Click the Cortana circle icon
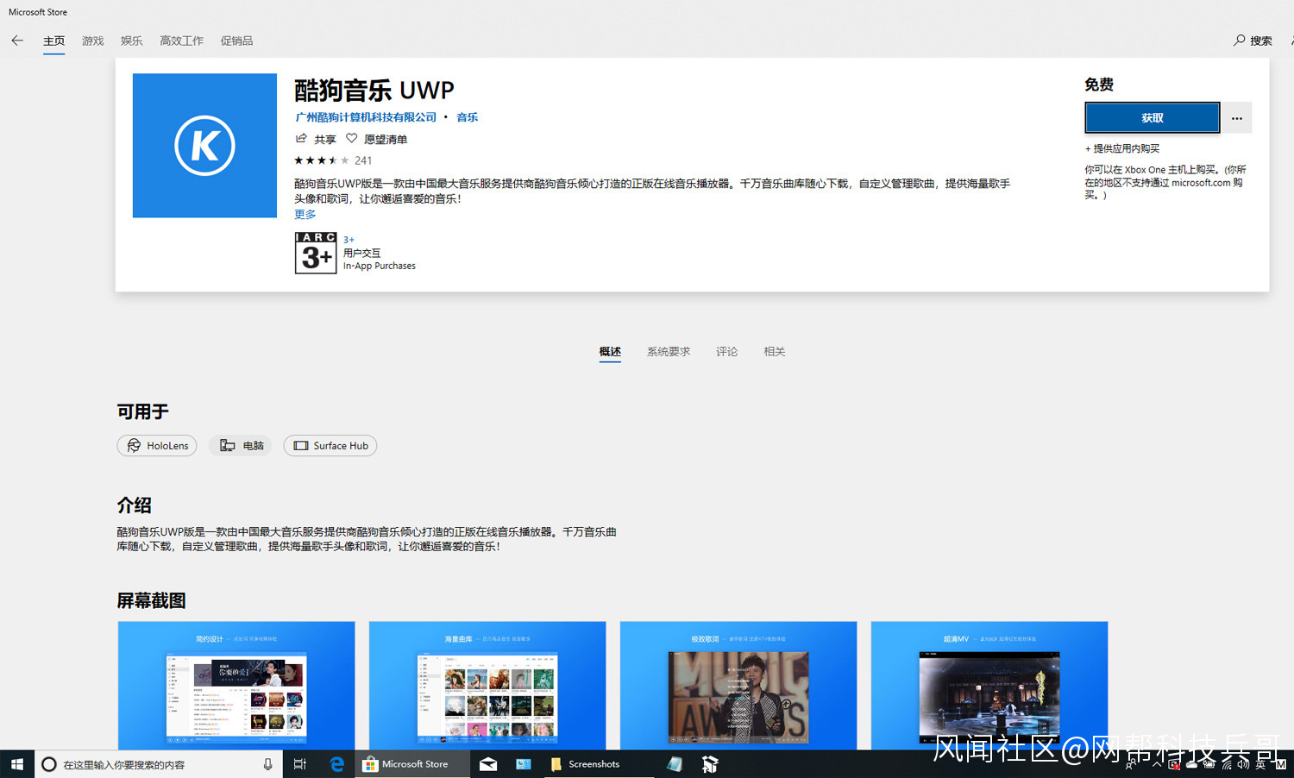 pyautogui.click(x=49, y=764)
